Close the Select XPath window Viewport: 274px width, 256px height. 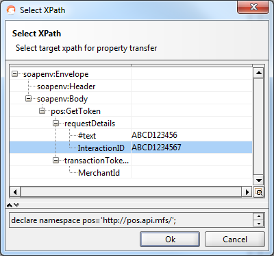tap(253, 8)
